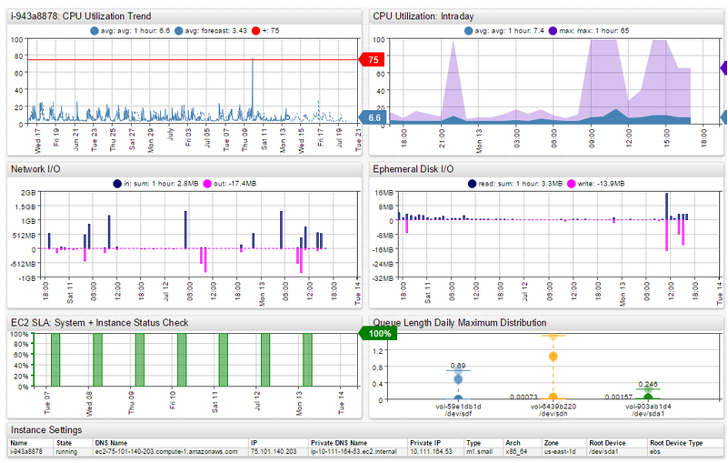Image resolution: width=728 pixels, height=463 pixels.
Task: Click the blue 6.6 current value label
Action: [374, 117]
